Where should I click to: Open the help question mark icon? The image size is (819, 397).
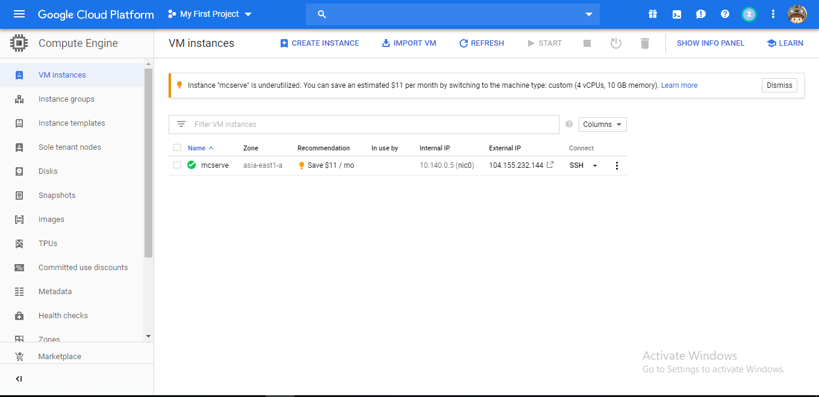point(725,14)
